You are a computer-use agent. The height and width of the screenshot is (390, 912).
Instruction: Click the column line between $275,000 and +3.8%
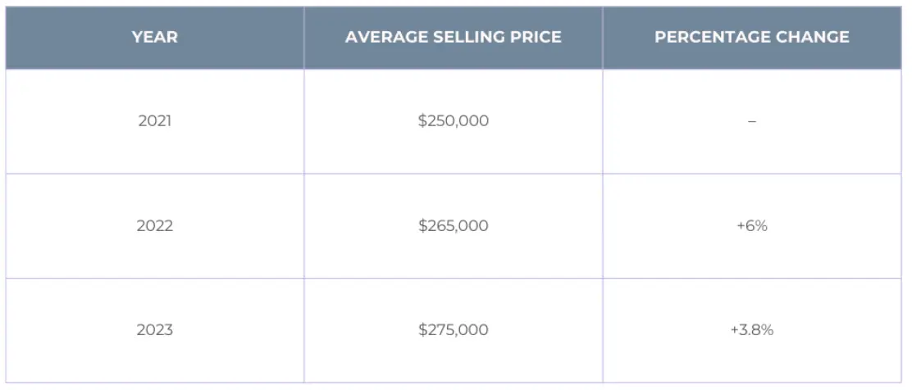(603, 330)
